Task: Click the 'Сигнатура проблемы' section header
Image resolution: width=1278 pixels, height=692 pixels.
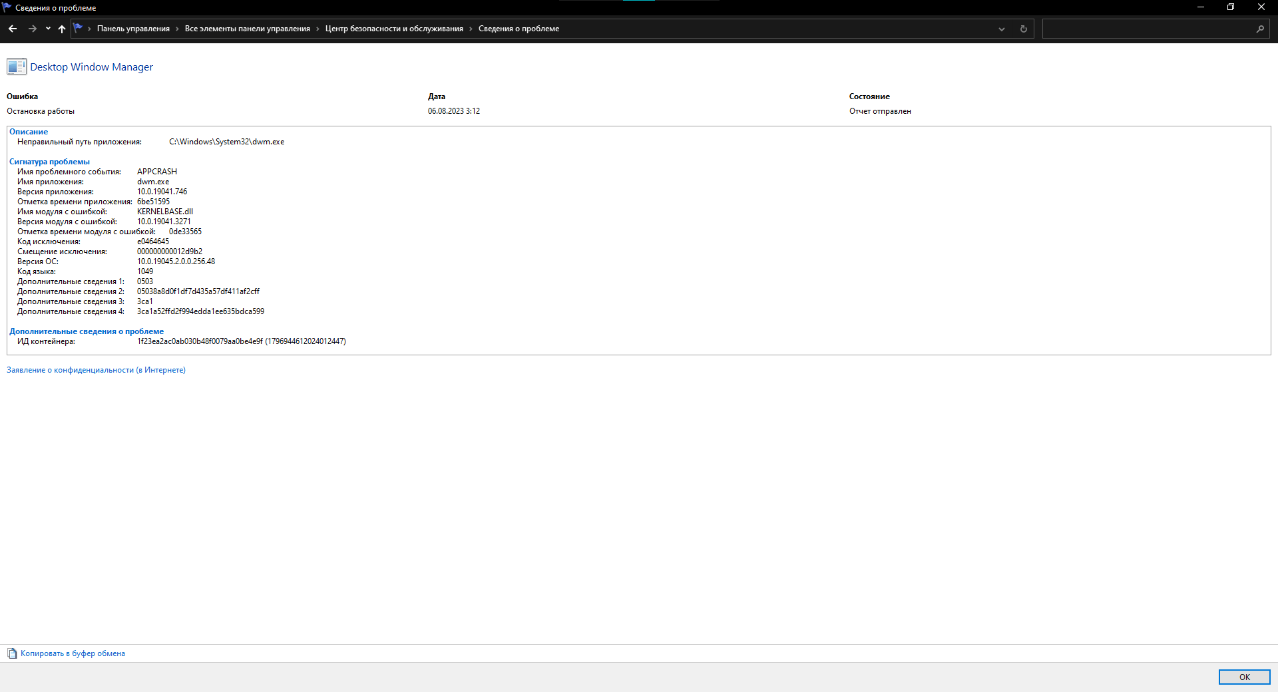Action: pos(49,162)
